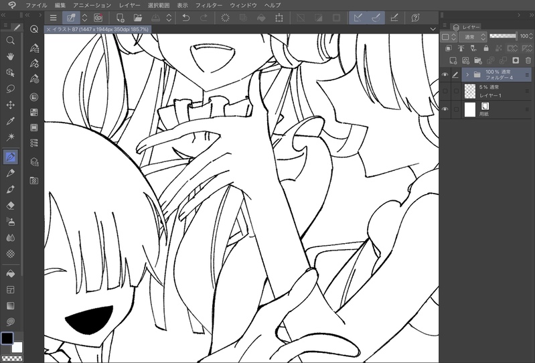Toggle Set as Reference Layer lighthouse icon
535x363 pixels.
coord(461,48)
